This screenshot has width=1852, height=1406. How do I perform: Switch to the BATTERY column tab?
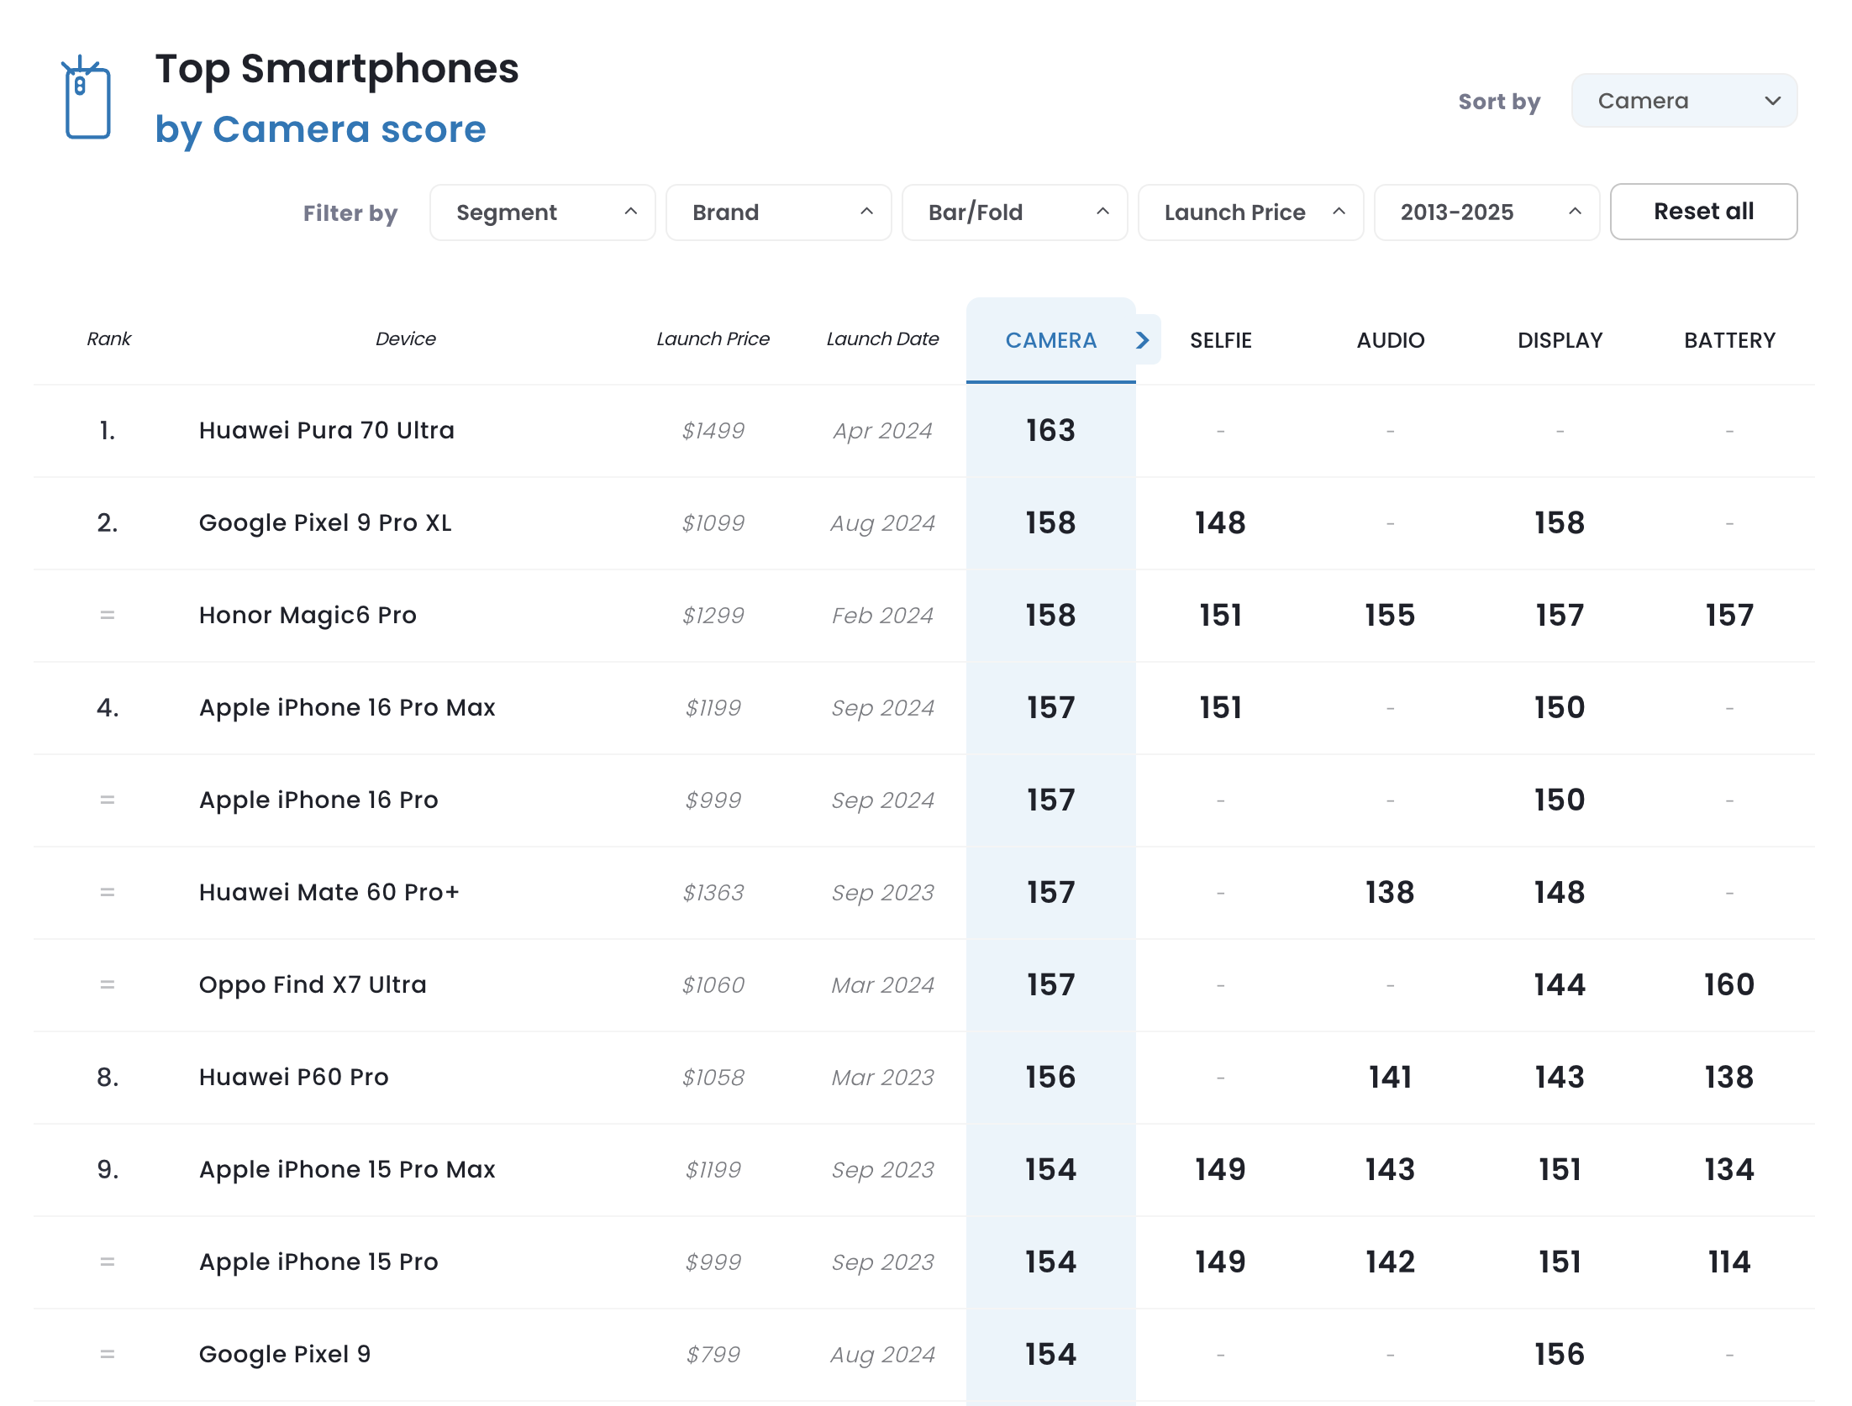click(x=1729, y=340)
